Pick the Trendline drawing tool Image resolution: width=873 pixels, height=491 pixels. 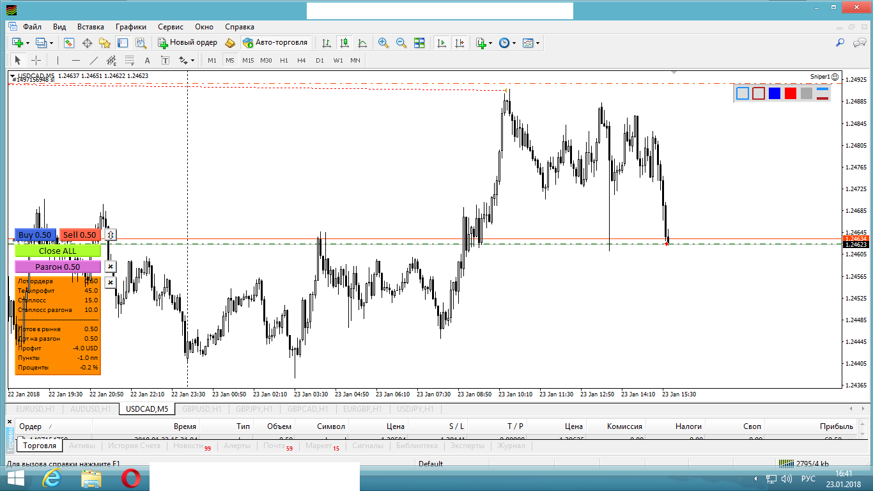click(94, 60)
